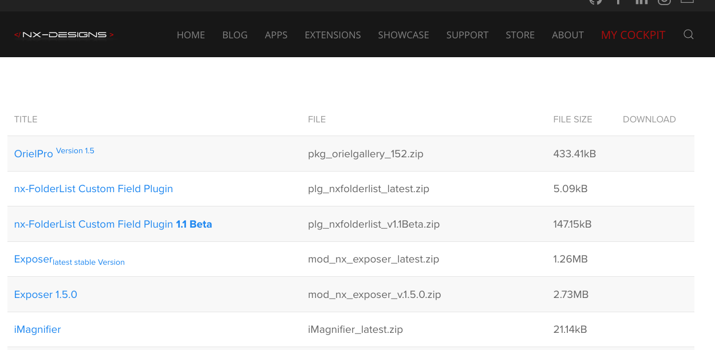Click the email envelope icon
715x350 pixels.
click(687, 2)
